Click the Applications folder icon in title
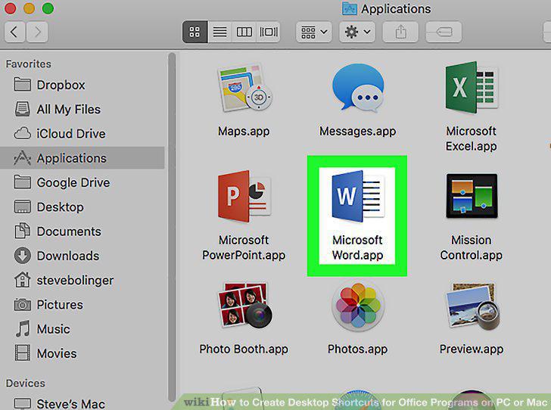This screenshot has width=551, height=410. click(350, 9)
